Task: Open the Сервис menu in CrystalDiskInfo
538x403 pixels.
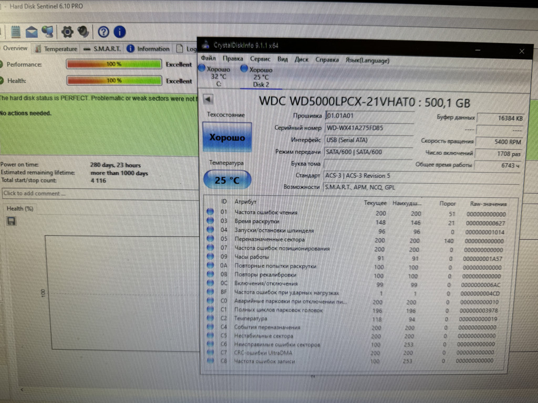Action: pos(260,59)
